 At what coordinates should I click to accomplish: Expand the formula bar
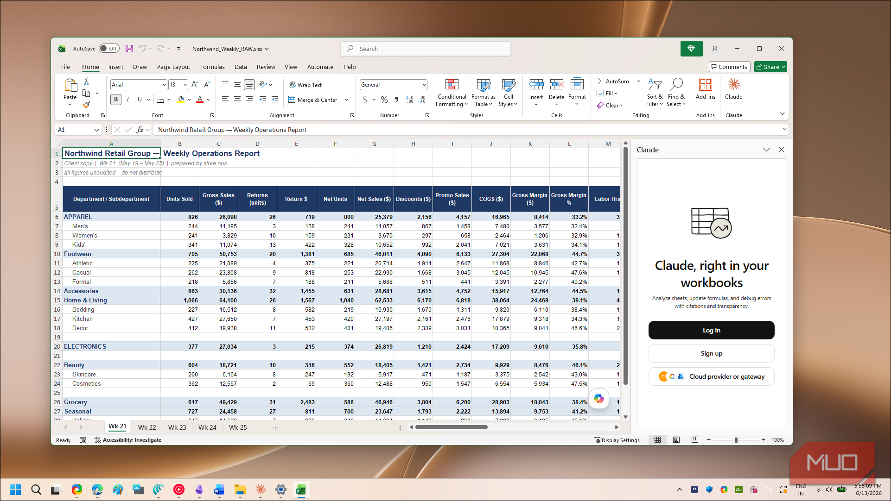784,129
